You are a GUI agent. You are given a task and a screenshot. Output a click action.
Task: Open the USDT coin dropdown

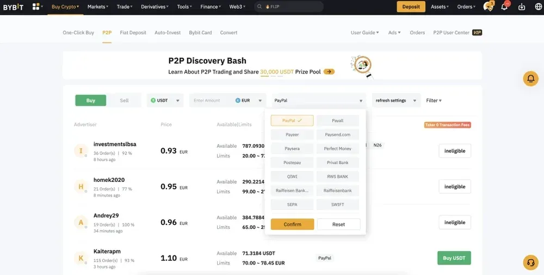coord(165,100)
